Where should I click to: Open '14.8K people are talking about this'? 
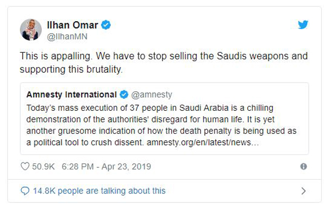(x=99, y=191)
